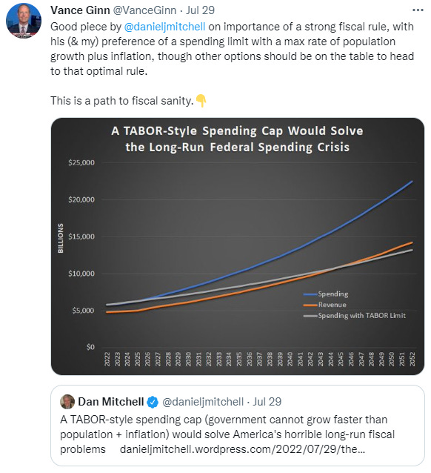Open the TABOR spending cap chart image
Screen dimensions: 431x473
[238, 246]
